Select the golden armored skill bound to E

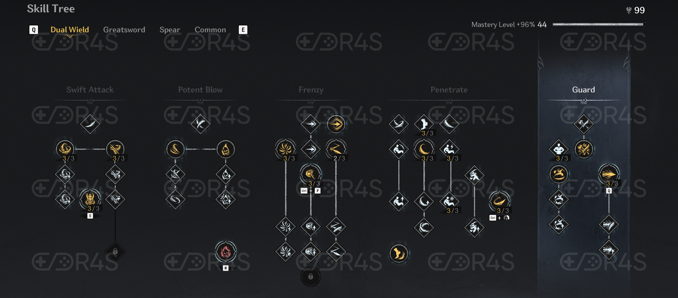click(x=90, y=199)
